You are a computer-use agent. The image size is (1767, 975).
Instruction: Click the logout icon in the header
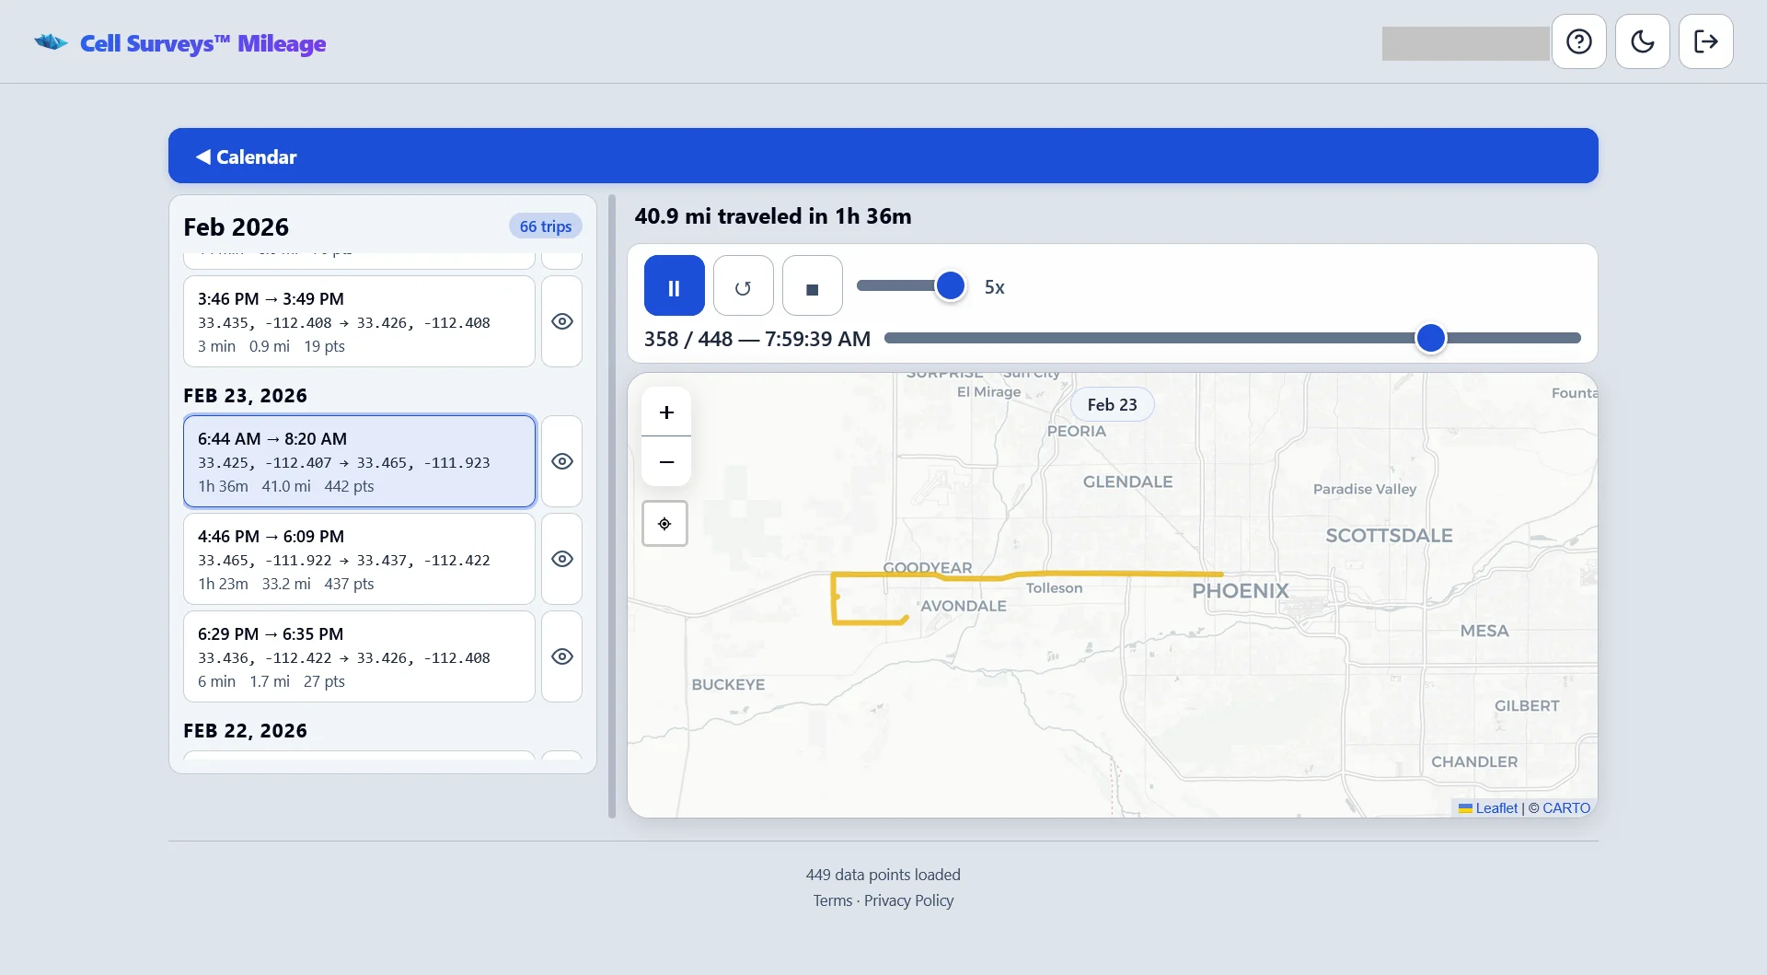point(1706,41)
